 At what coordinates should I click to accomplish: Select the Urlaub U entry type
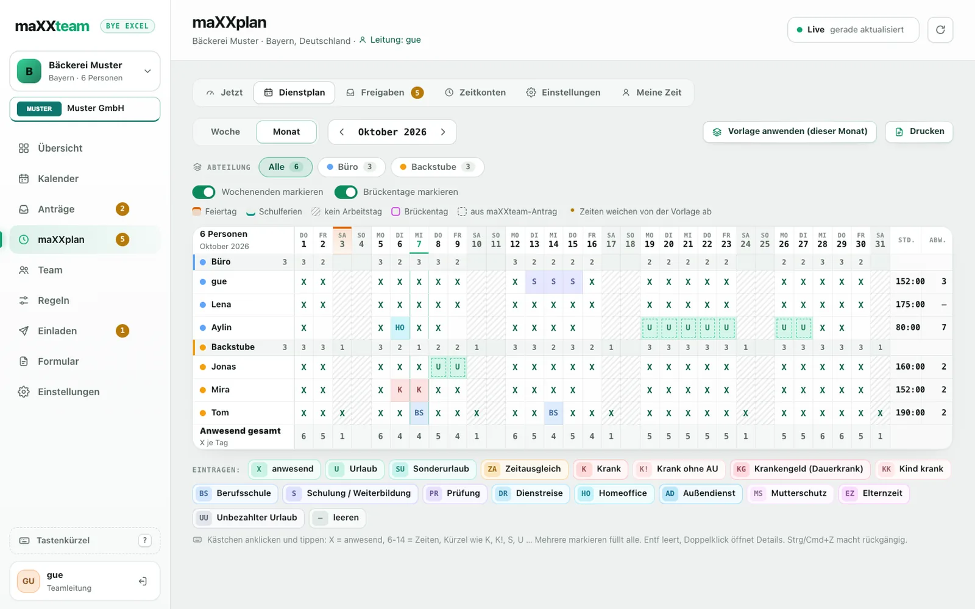point(355,469)
